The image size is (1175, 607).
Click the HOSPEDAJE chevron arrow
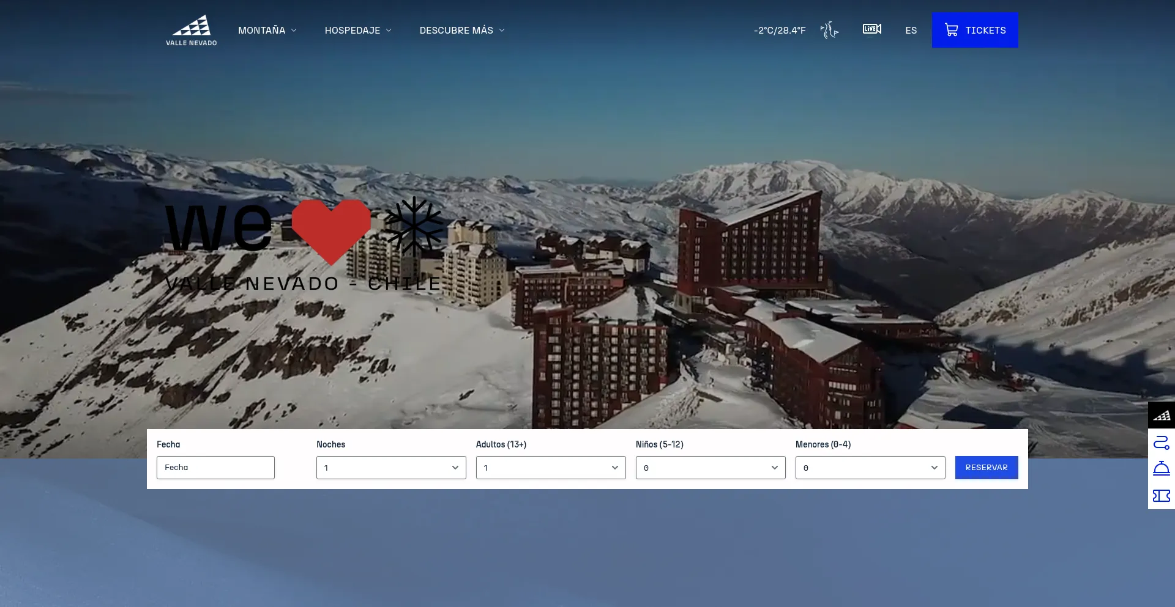tap(389, 30)
